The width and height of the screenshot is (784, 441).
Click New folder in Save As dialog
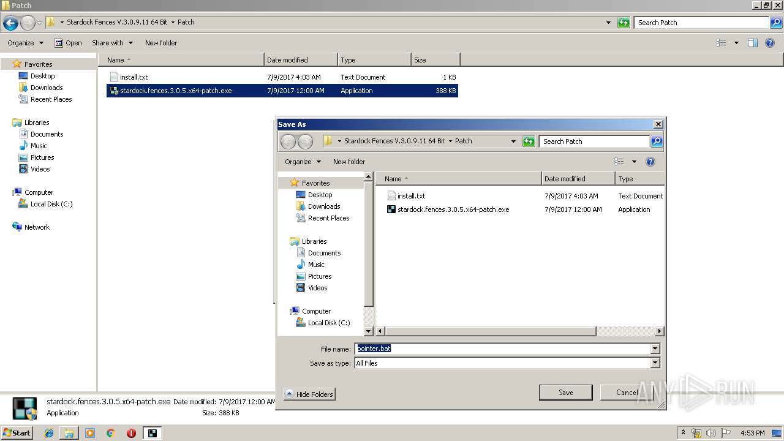tap(349, 162)
